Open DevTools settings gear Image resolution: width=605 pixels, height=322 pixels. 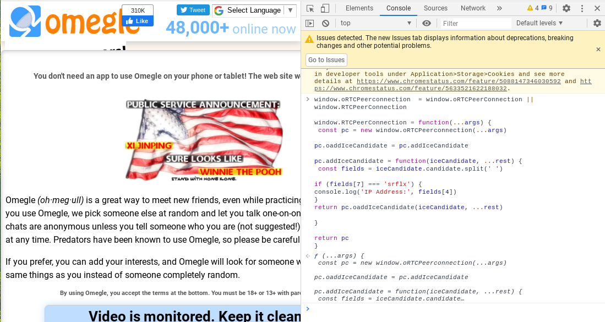[x=566, y=8]
